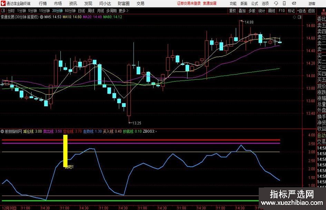The height and width of the screenshot is (210, 326).
Task: Click the MA60: 14.12 indicator label
Action: (x=113, y=17)
